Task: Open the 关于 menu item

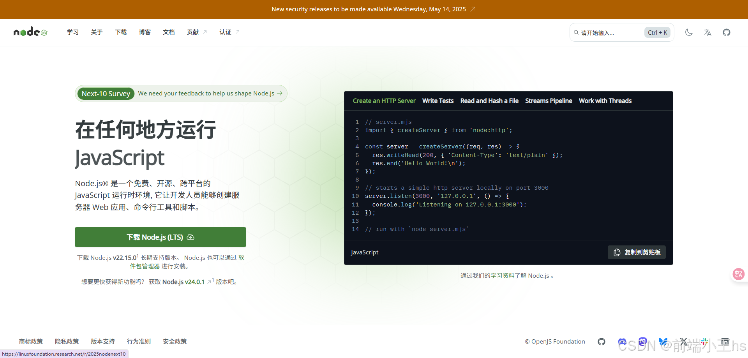Action: coord(97,32)
